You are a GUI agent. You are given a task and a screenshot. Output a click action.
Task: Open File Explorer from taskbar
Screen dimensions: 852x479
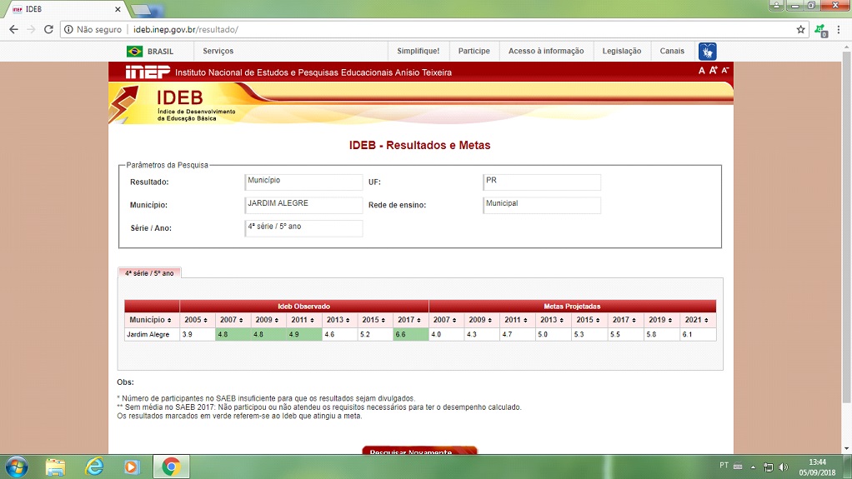click(x=55, y=467)
